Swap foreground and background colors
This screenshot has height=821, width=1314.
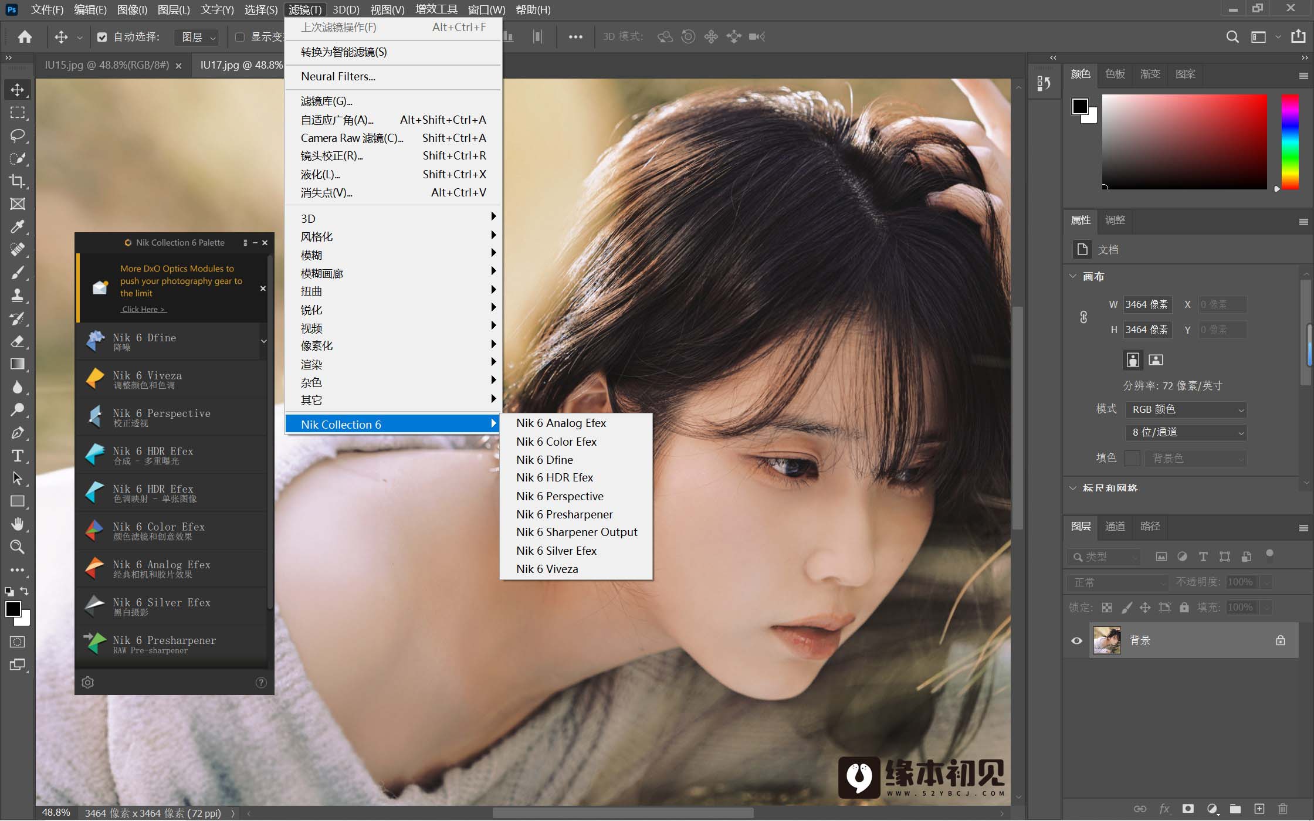(x=24, y=591)
